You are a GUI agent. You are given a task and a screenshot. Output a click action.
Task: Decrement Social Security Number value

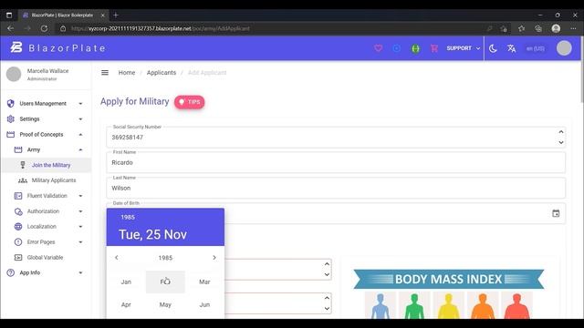coord(561,142)
